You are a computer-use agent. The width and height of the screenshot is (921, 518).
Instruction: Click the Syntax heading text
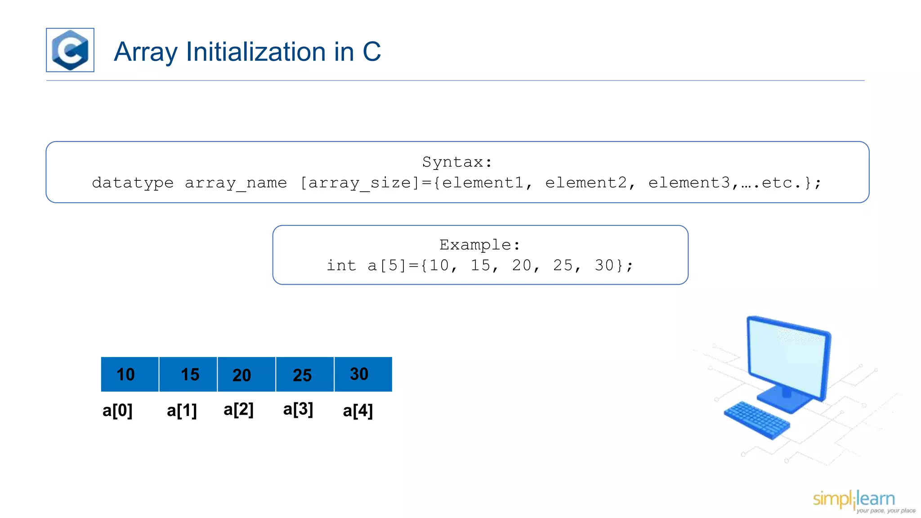pyautogui.click(x=457, y=162)
